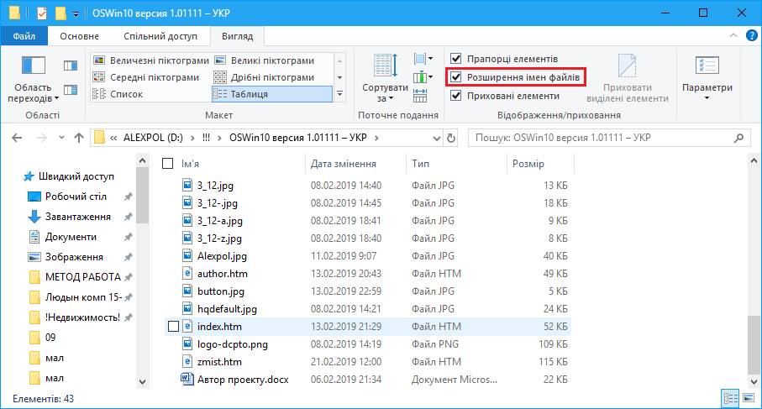Switch to the Основне ribbon tab
The height and width of the screenshot is (409, 762).
79,36
